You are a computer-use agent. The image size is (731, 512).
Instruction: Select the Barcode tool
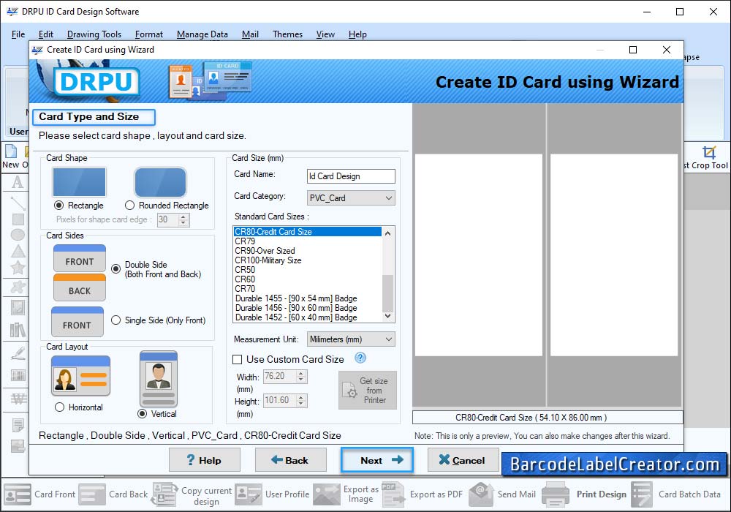pyautogui.click(x=18, y=375)
